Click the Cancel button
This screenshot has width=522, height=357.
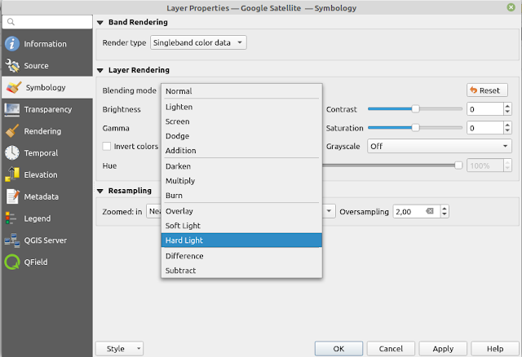(391, 349)
